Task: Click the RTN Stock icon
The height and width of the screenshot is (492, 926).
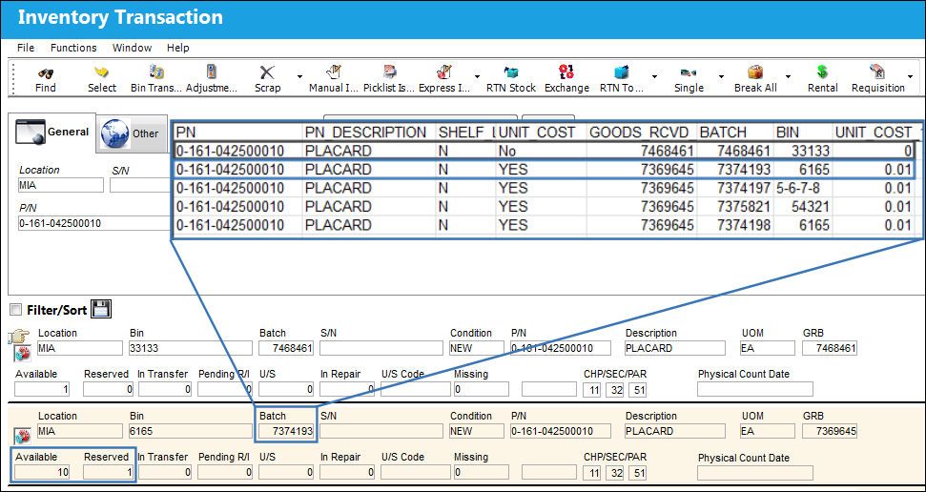Action: (x=511, y=72)
